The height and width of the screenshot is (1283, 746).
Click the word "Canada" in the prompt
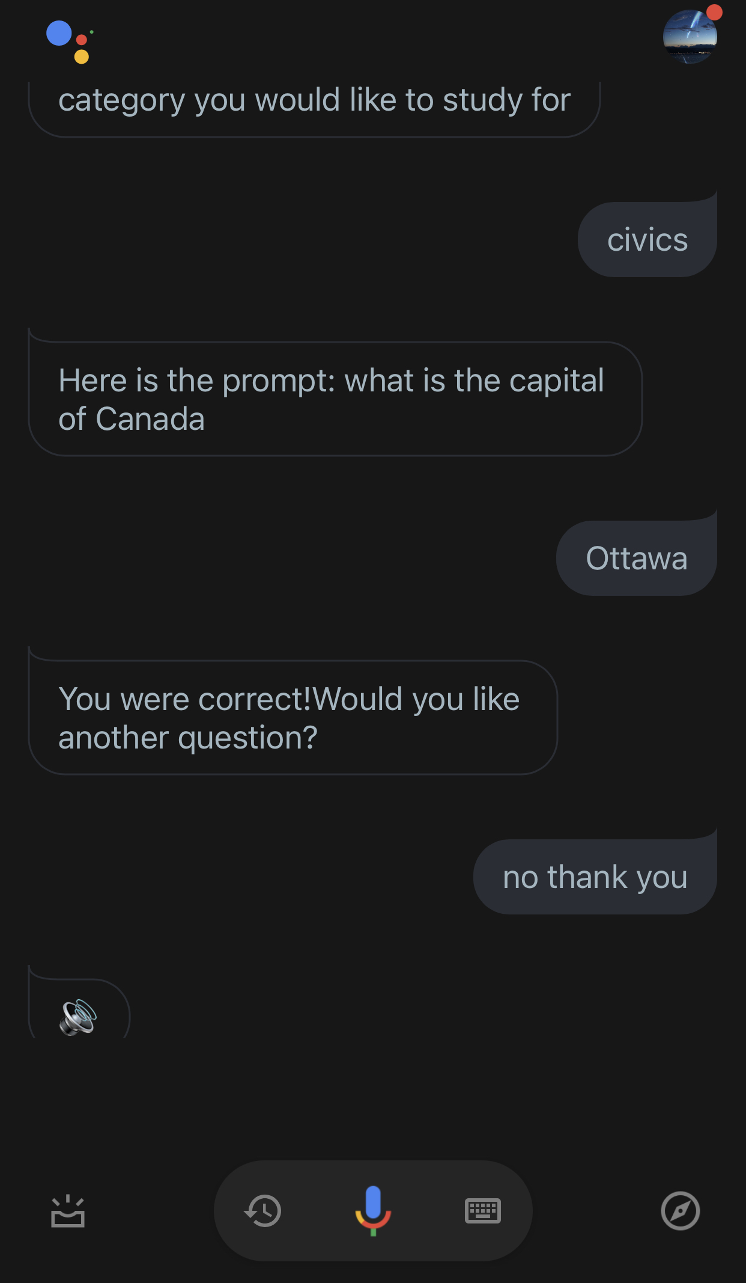coord(150,418)
